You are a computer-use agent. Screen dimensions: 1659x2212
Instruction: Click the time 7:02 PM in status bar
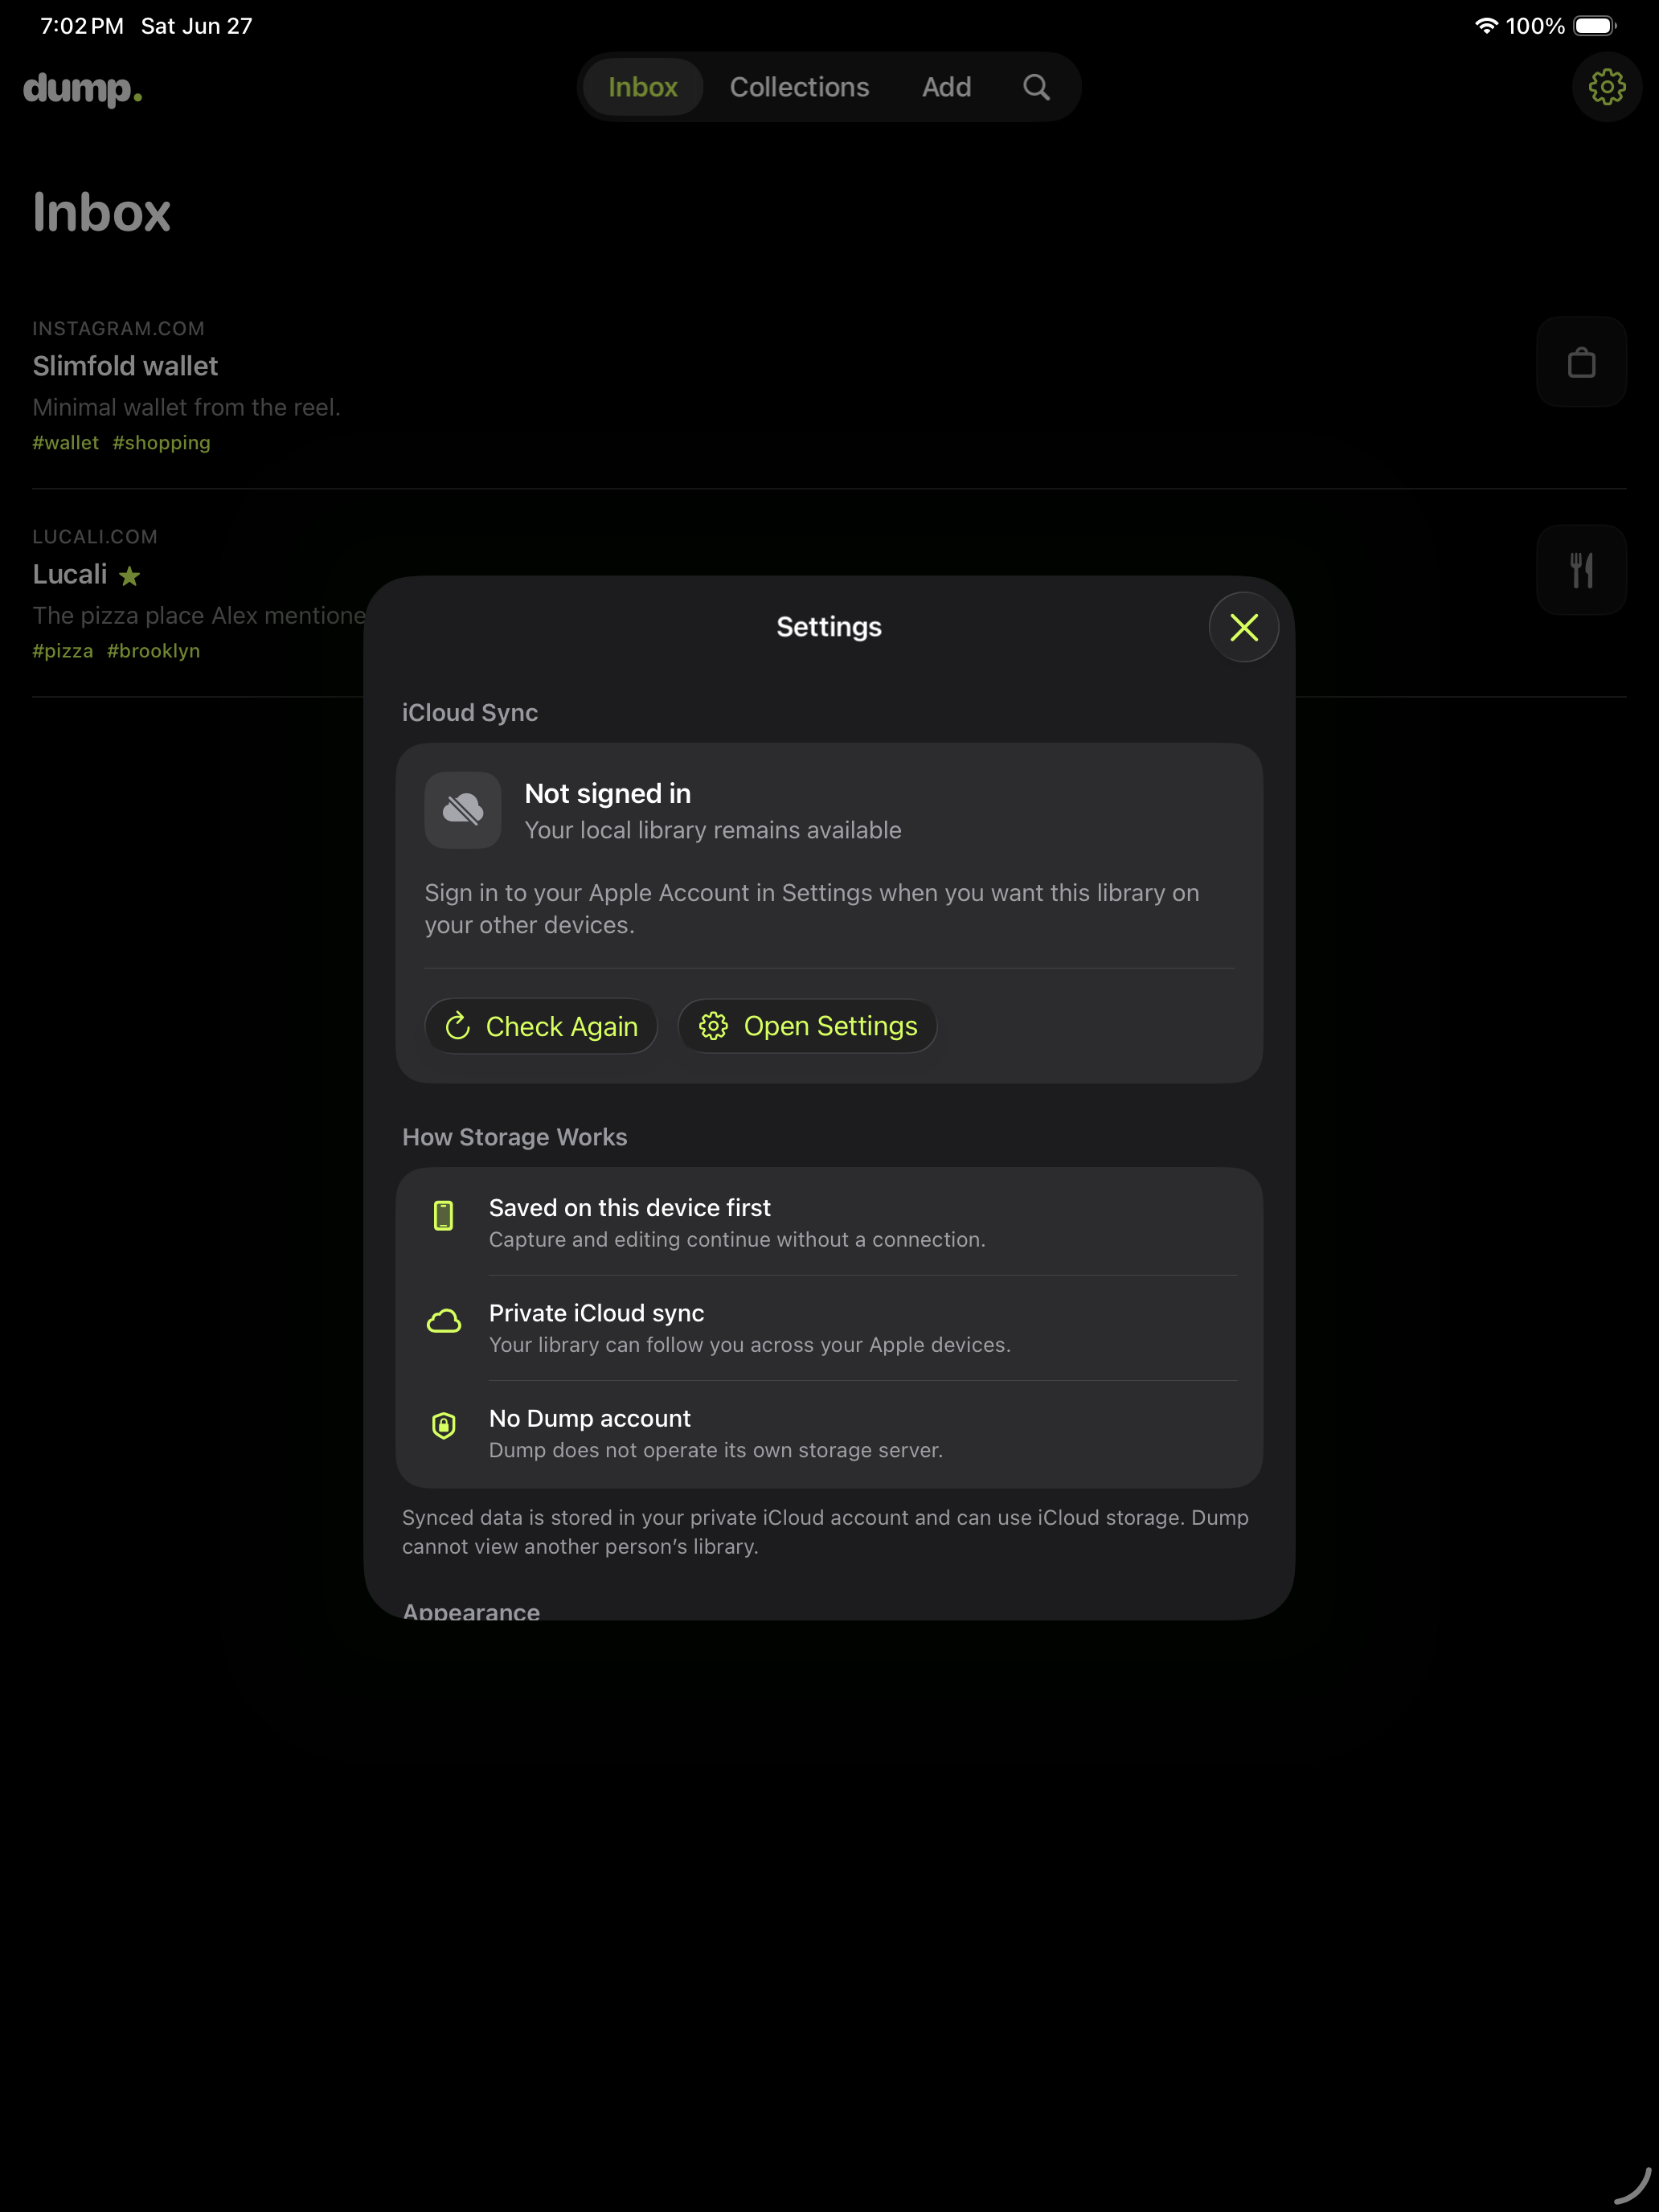(82, 26)
